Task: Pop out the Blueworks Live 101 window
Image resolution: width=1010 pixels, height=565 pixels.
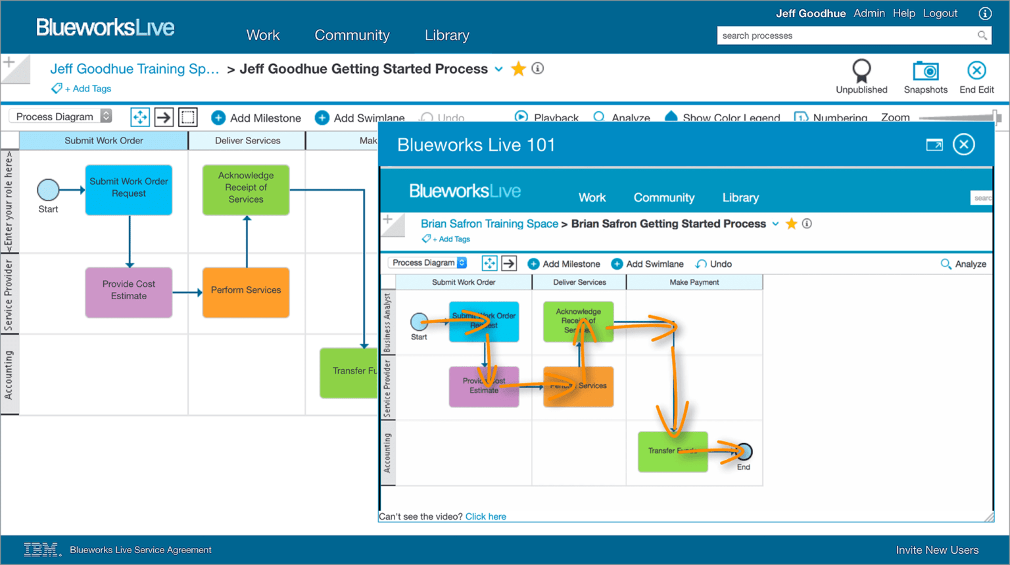Action: [934, 145]
